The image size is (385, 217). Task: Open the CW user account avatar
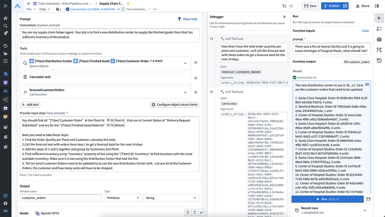click(5, 211)
